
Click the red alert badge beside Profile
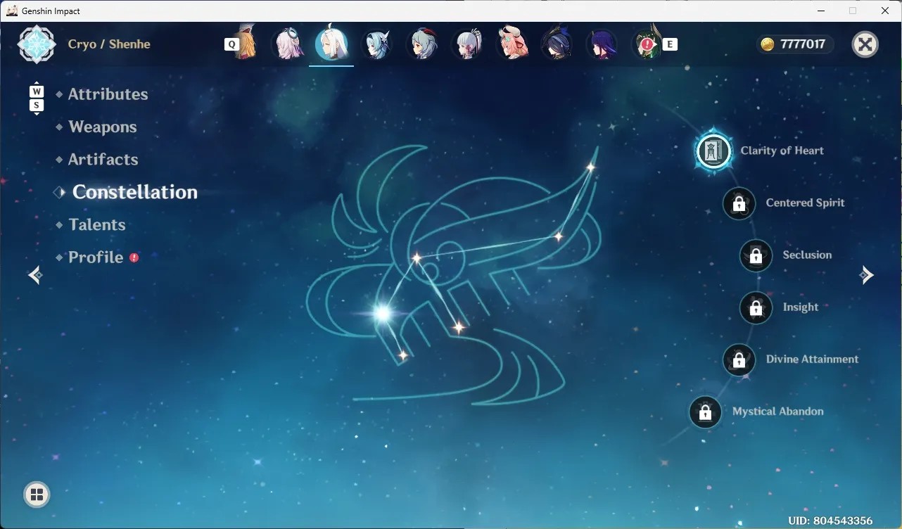[134, 257]
